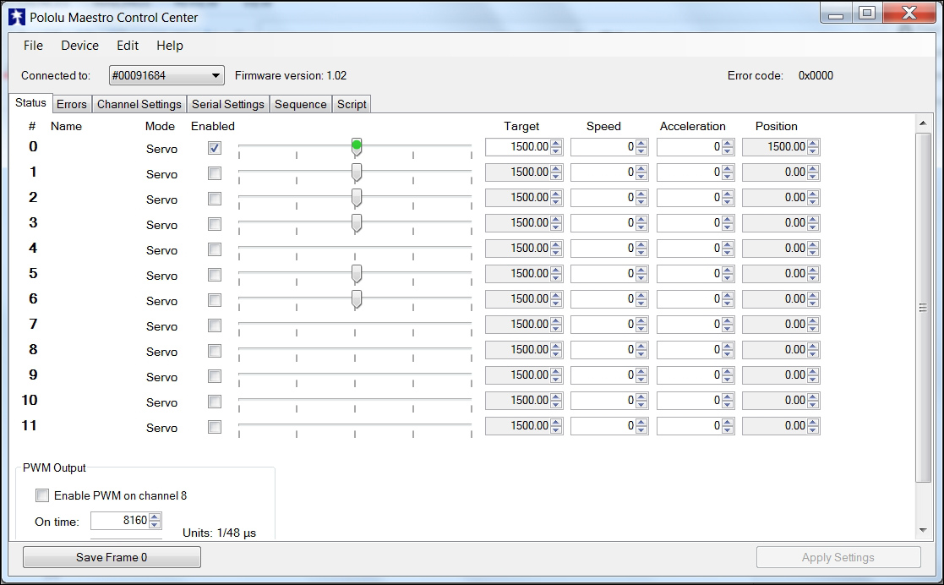Enable servo channel 11
Image resolution: width=944 pixels, height=585 pixels.
coord(215,427)
